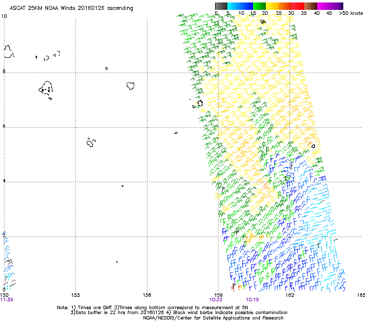Click the 'NOAA/NESDIS/Center for Satellite Applications and Research' credit

[213, 318]
